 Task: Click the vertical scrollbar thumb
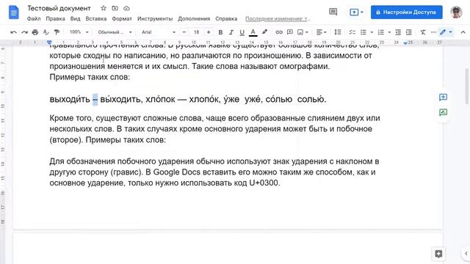coord(467,86)
